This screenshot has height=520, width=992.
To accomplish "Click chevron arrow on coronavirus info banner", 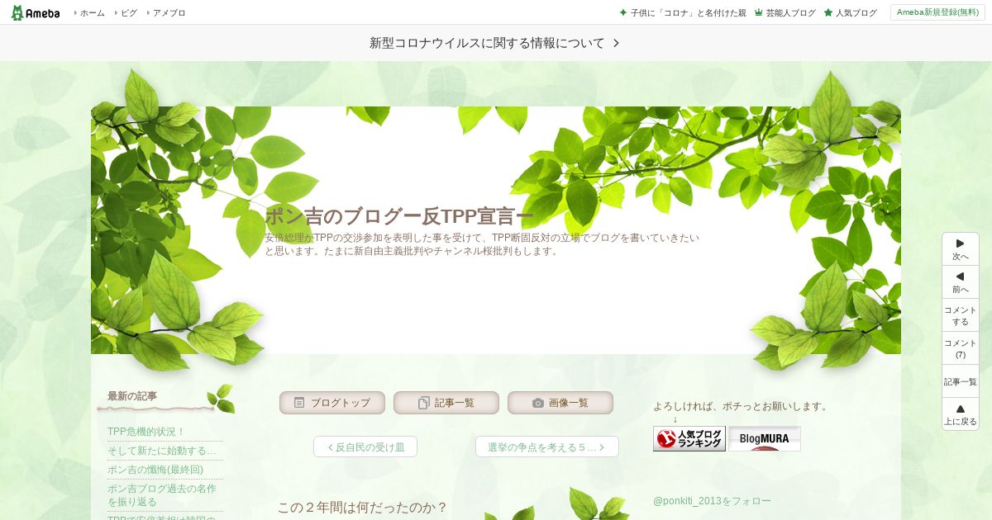I will tap(616, 43).
